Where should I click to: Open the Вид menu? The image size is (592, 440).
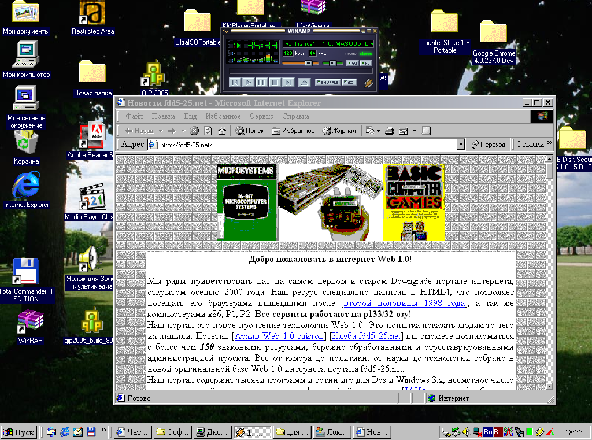click(190, 116)
